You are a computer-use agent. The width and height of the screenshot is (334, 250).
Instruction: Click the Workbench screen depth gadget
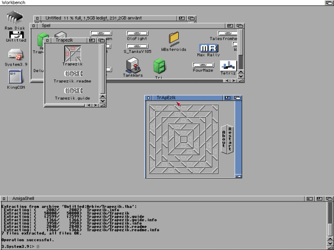point(329,2)
